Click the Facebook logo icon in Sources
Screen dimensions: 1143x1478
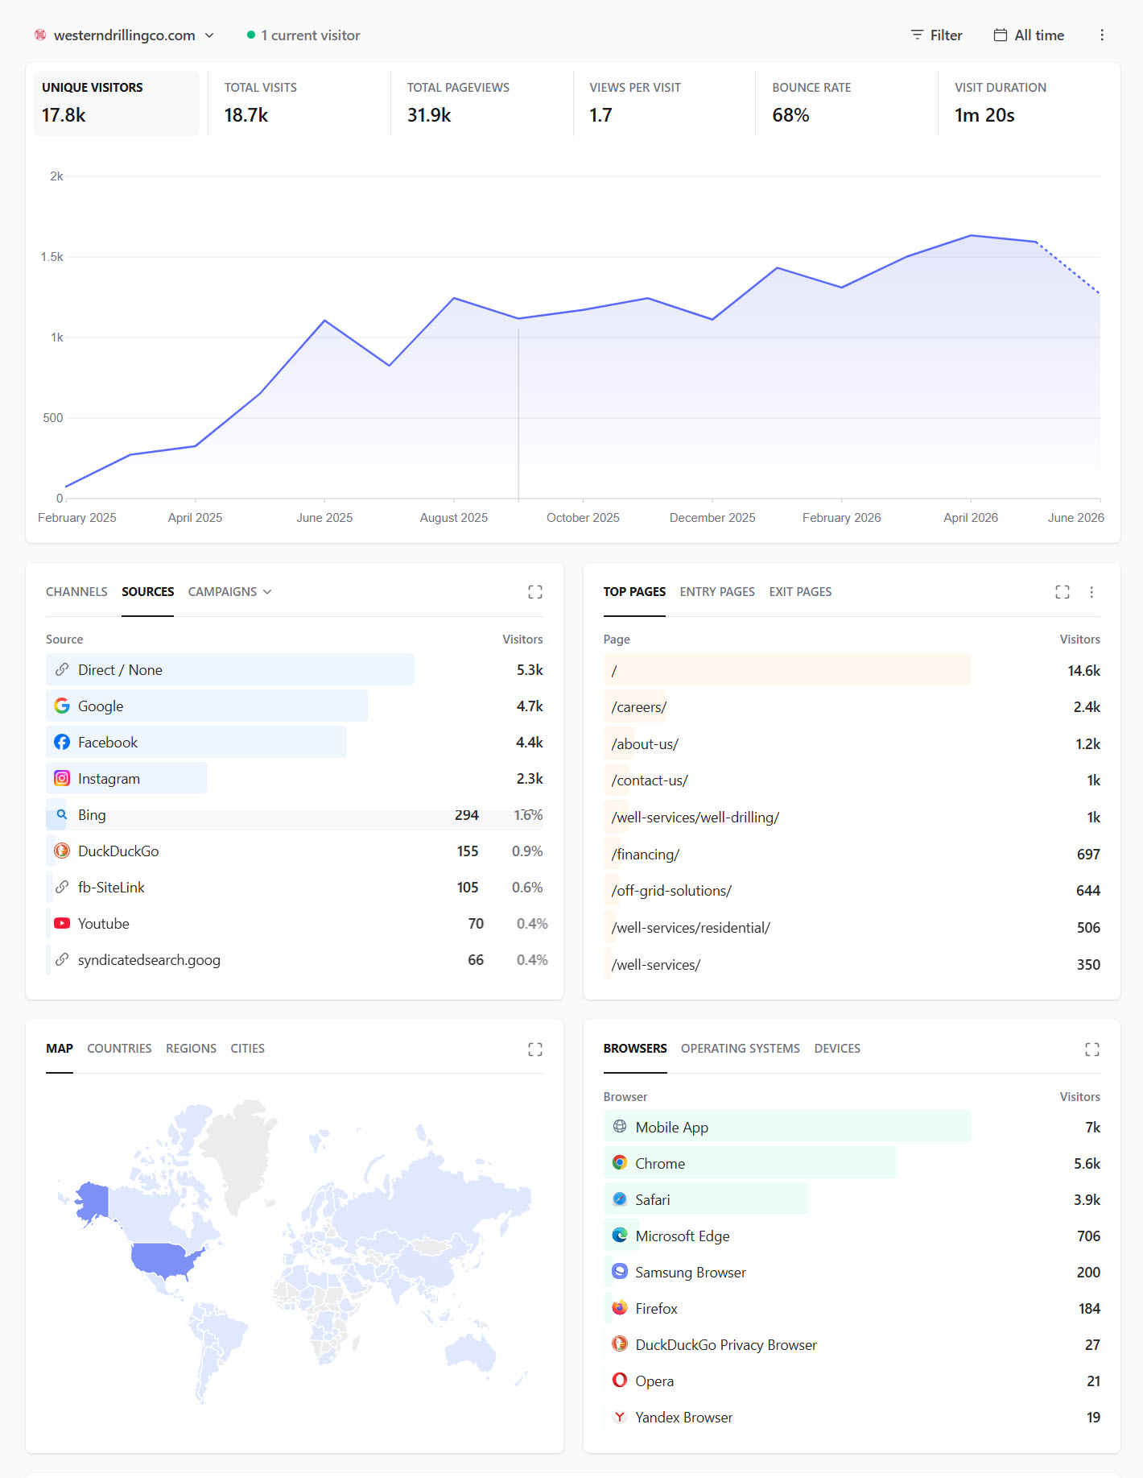click(62, 742)
